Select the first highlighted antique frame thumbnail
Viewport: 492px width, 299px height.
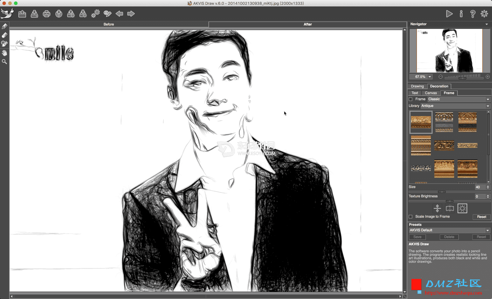tap(421, 122)
